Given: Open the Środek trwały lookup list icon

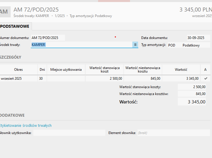Looking at the screenshot, I should 135,45.
